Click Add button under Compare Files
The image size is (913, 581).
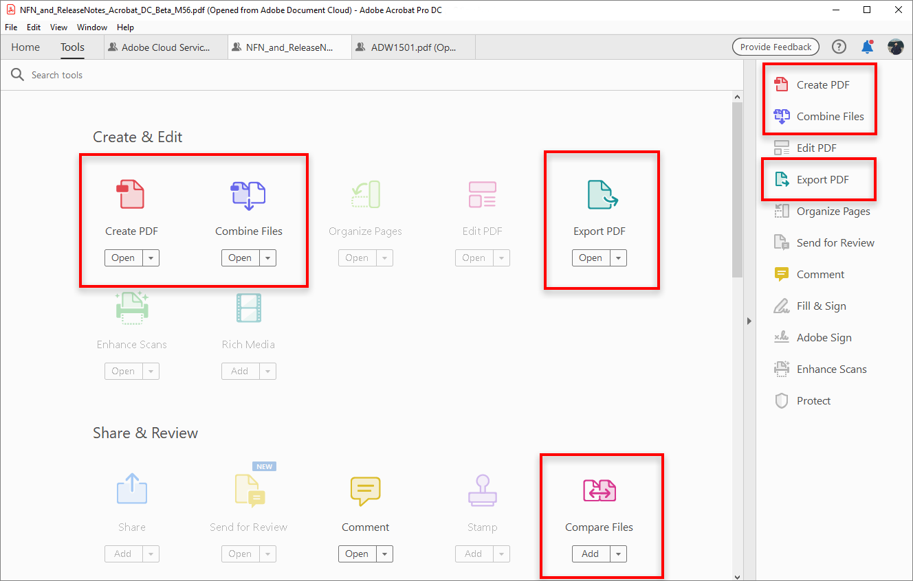tap(591, 554)
